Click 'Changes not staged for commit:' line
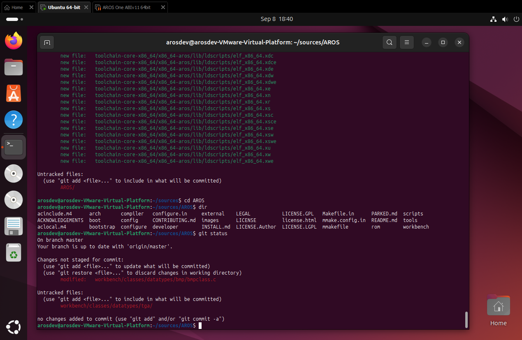Image resolution: width=522 pixels, height=340 pixels. pos(80,260)
